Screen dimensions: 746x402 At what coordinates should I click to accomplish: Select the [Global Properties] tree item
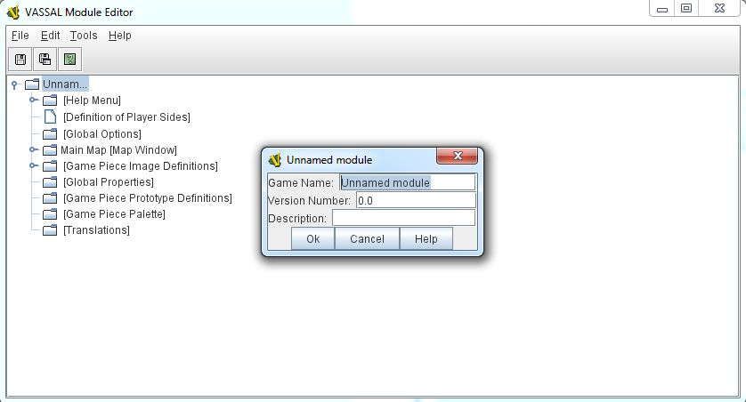109,182
